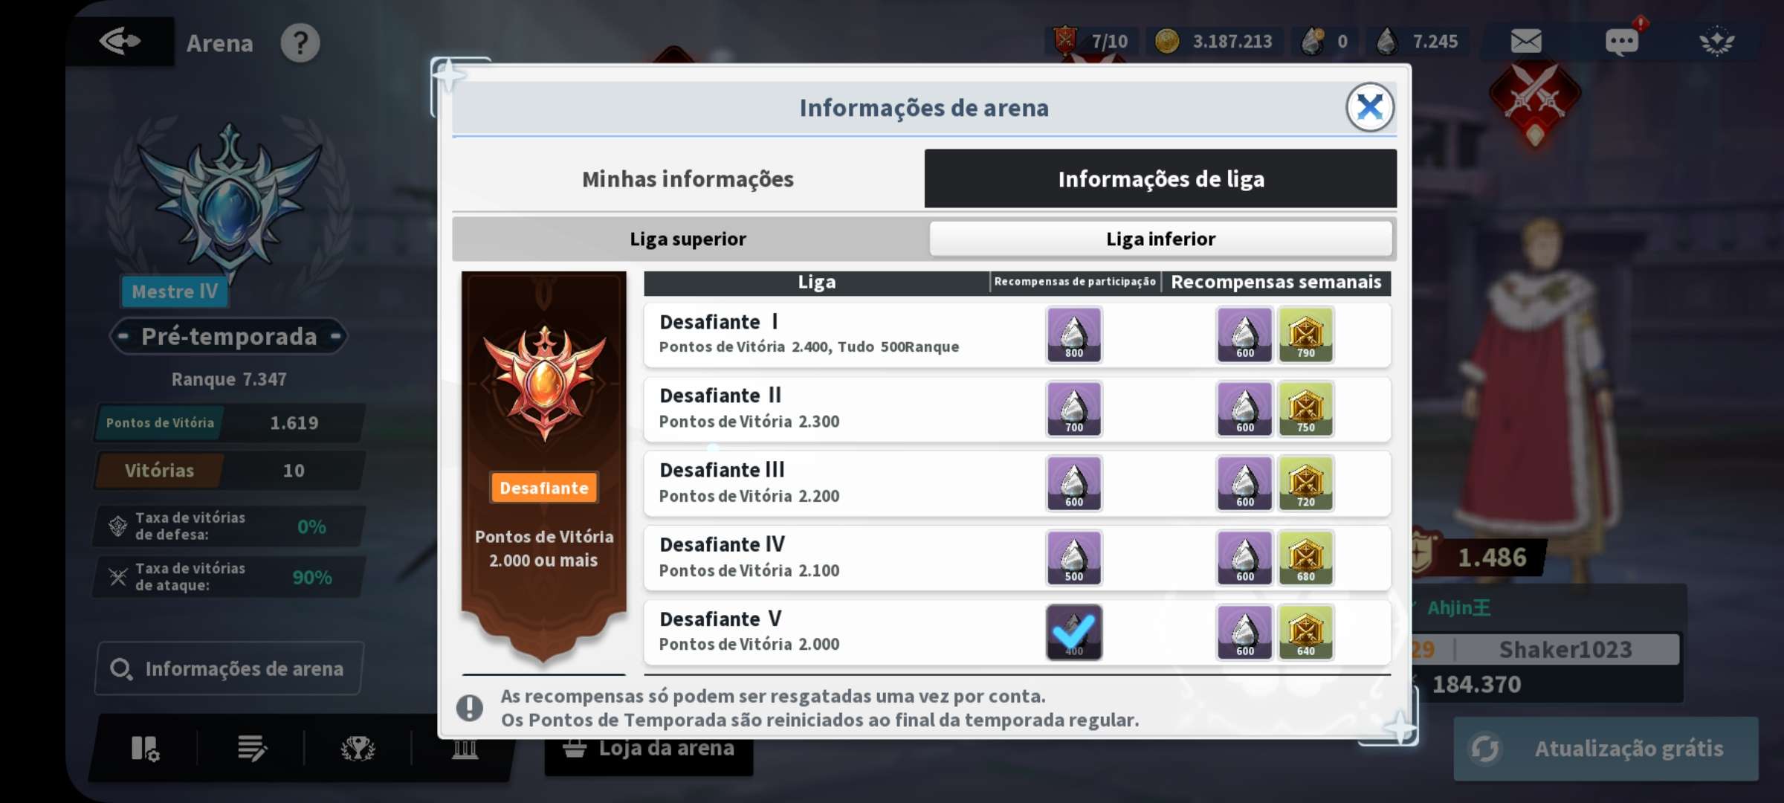Viewport: 1784px width, 803px height.
Task: Click Desafiante I 800 participation reward
Action: [x=1073, y=335]
